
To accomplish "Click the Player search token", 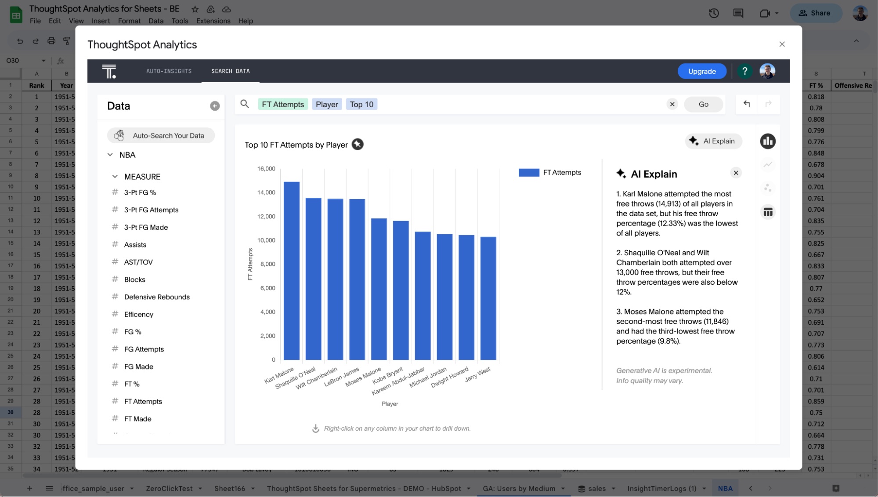I will pyautogui.click(x=327, y=104).
